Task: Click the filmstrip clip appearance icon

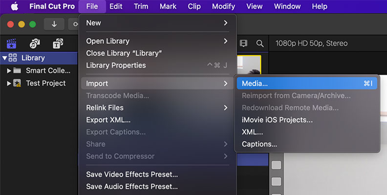Action: (243, 44)
